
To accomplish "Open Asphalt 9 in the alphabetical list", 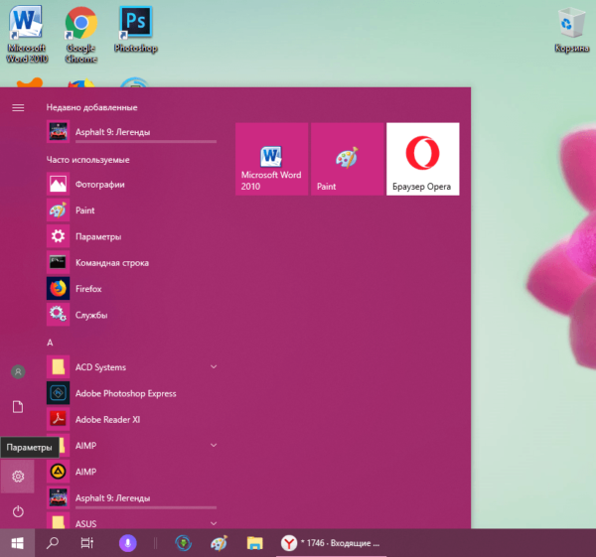I will (x=131, y=497).
